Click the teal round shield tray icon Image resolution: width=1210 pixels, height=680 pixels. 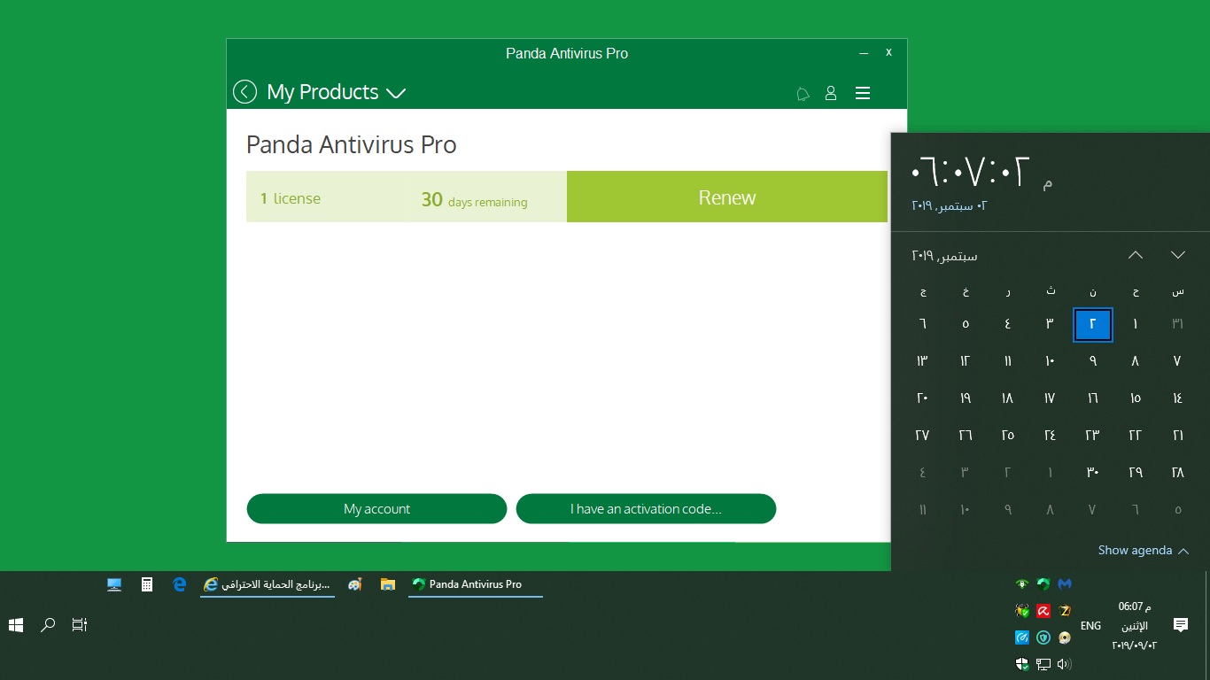[x=1043, y=637]
